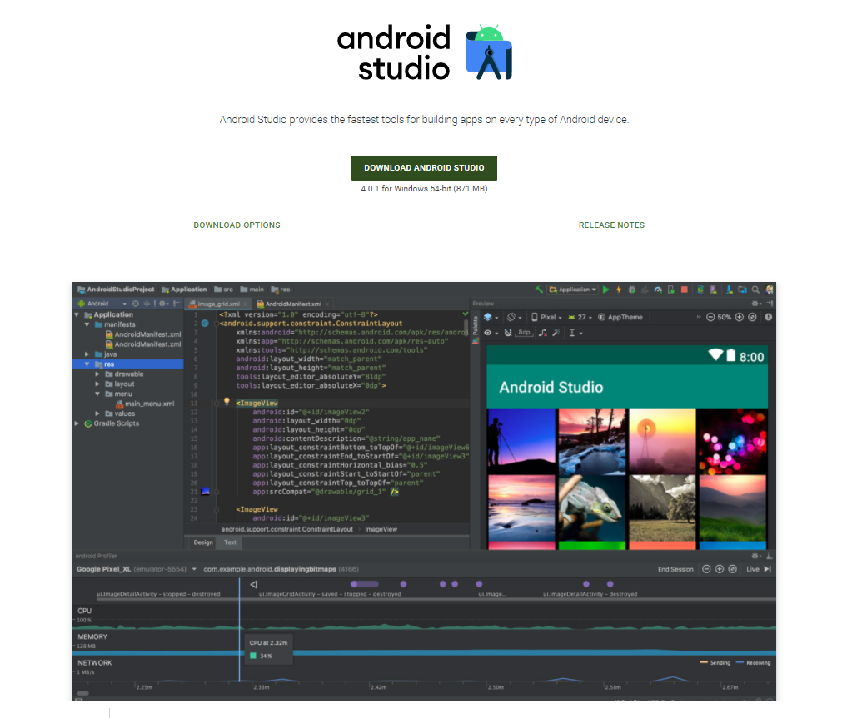Switch to the Design tab

point(203,542)
